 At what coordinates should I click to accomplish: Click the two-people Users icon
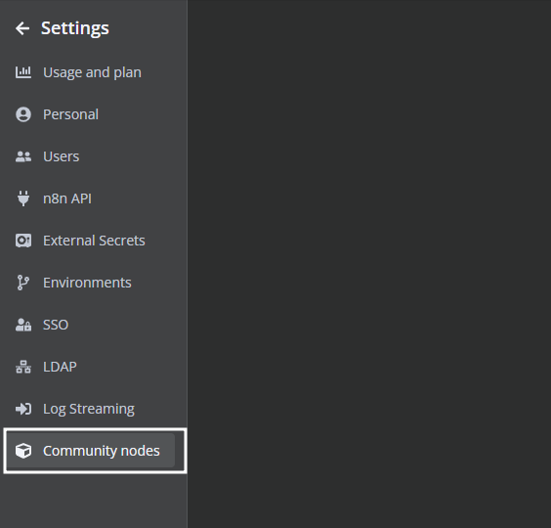[23, 156]
